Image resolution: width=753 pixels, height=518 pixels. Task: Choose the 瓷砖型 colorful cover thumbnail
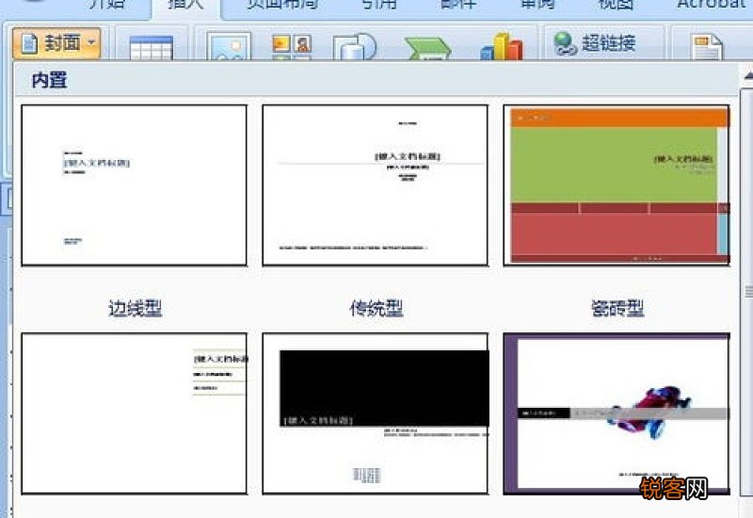click(617, 185)
